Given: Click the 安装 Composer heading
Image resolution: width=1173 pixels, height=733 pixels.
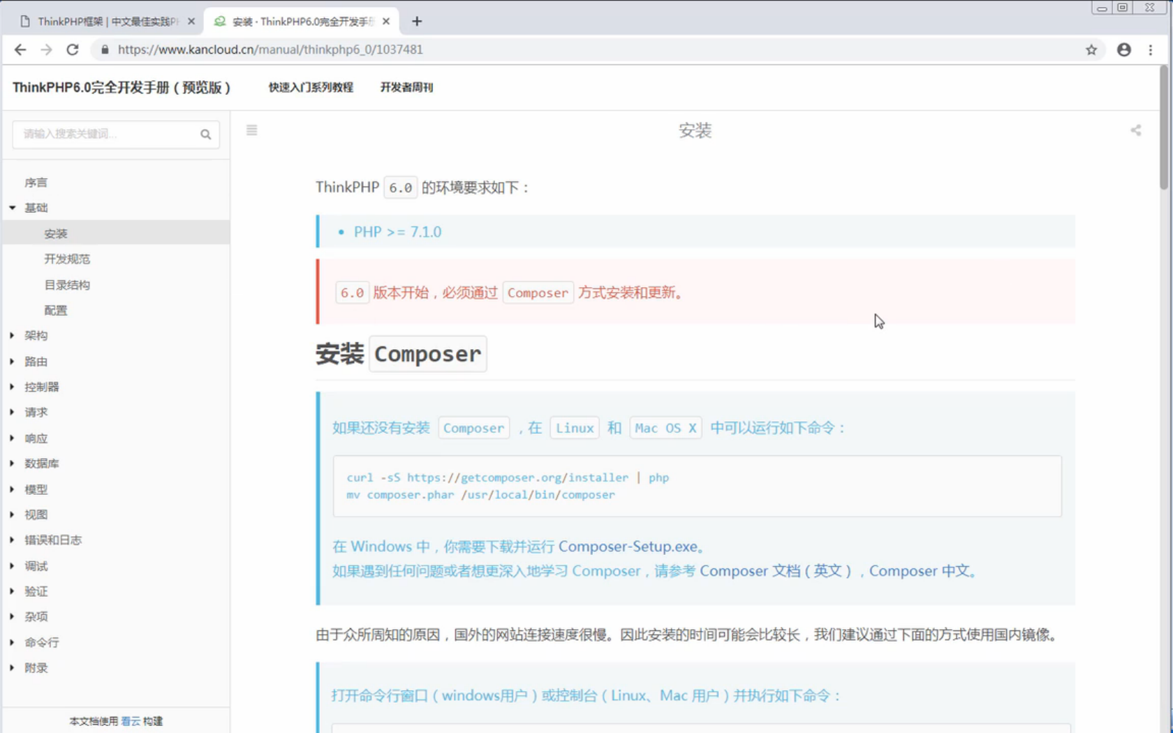Looking at the screenshot, I should (x=401, y=354).
